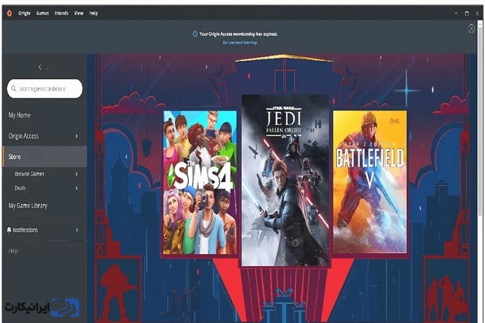
Task: Expand the Origin Access chevron
Action: (76, 136)
